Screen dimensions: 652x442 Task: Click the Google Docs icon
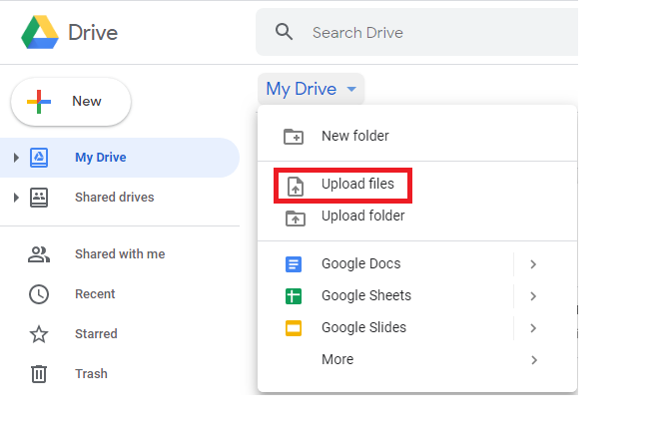click(x=294, y=264)
